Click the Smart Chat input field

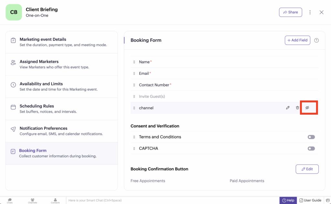(x=171, y=200)
